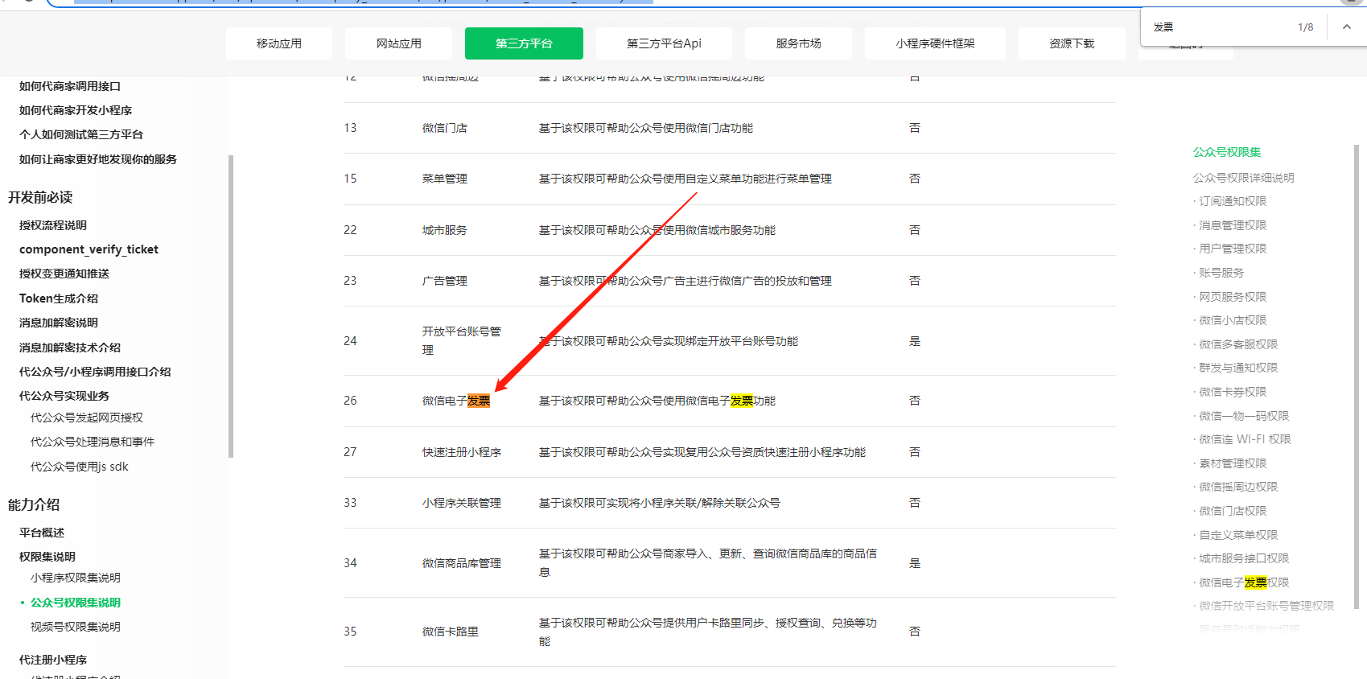The image size is (1367, 679).
Task: Click the 微信电子发票 table cell
Action: point(456,401)
